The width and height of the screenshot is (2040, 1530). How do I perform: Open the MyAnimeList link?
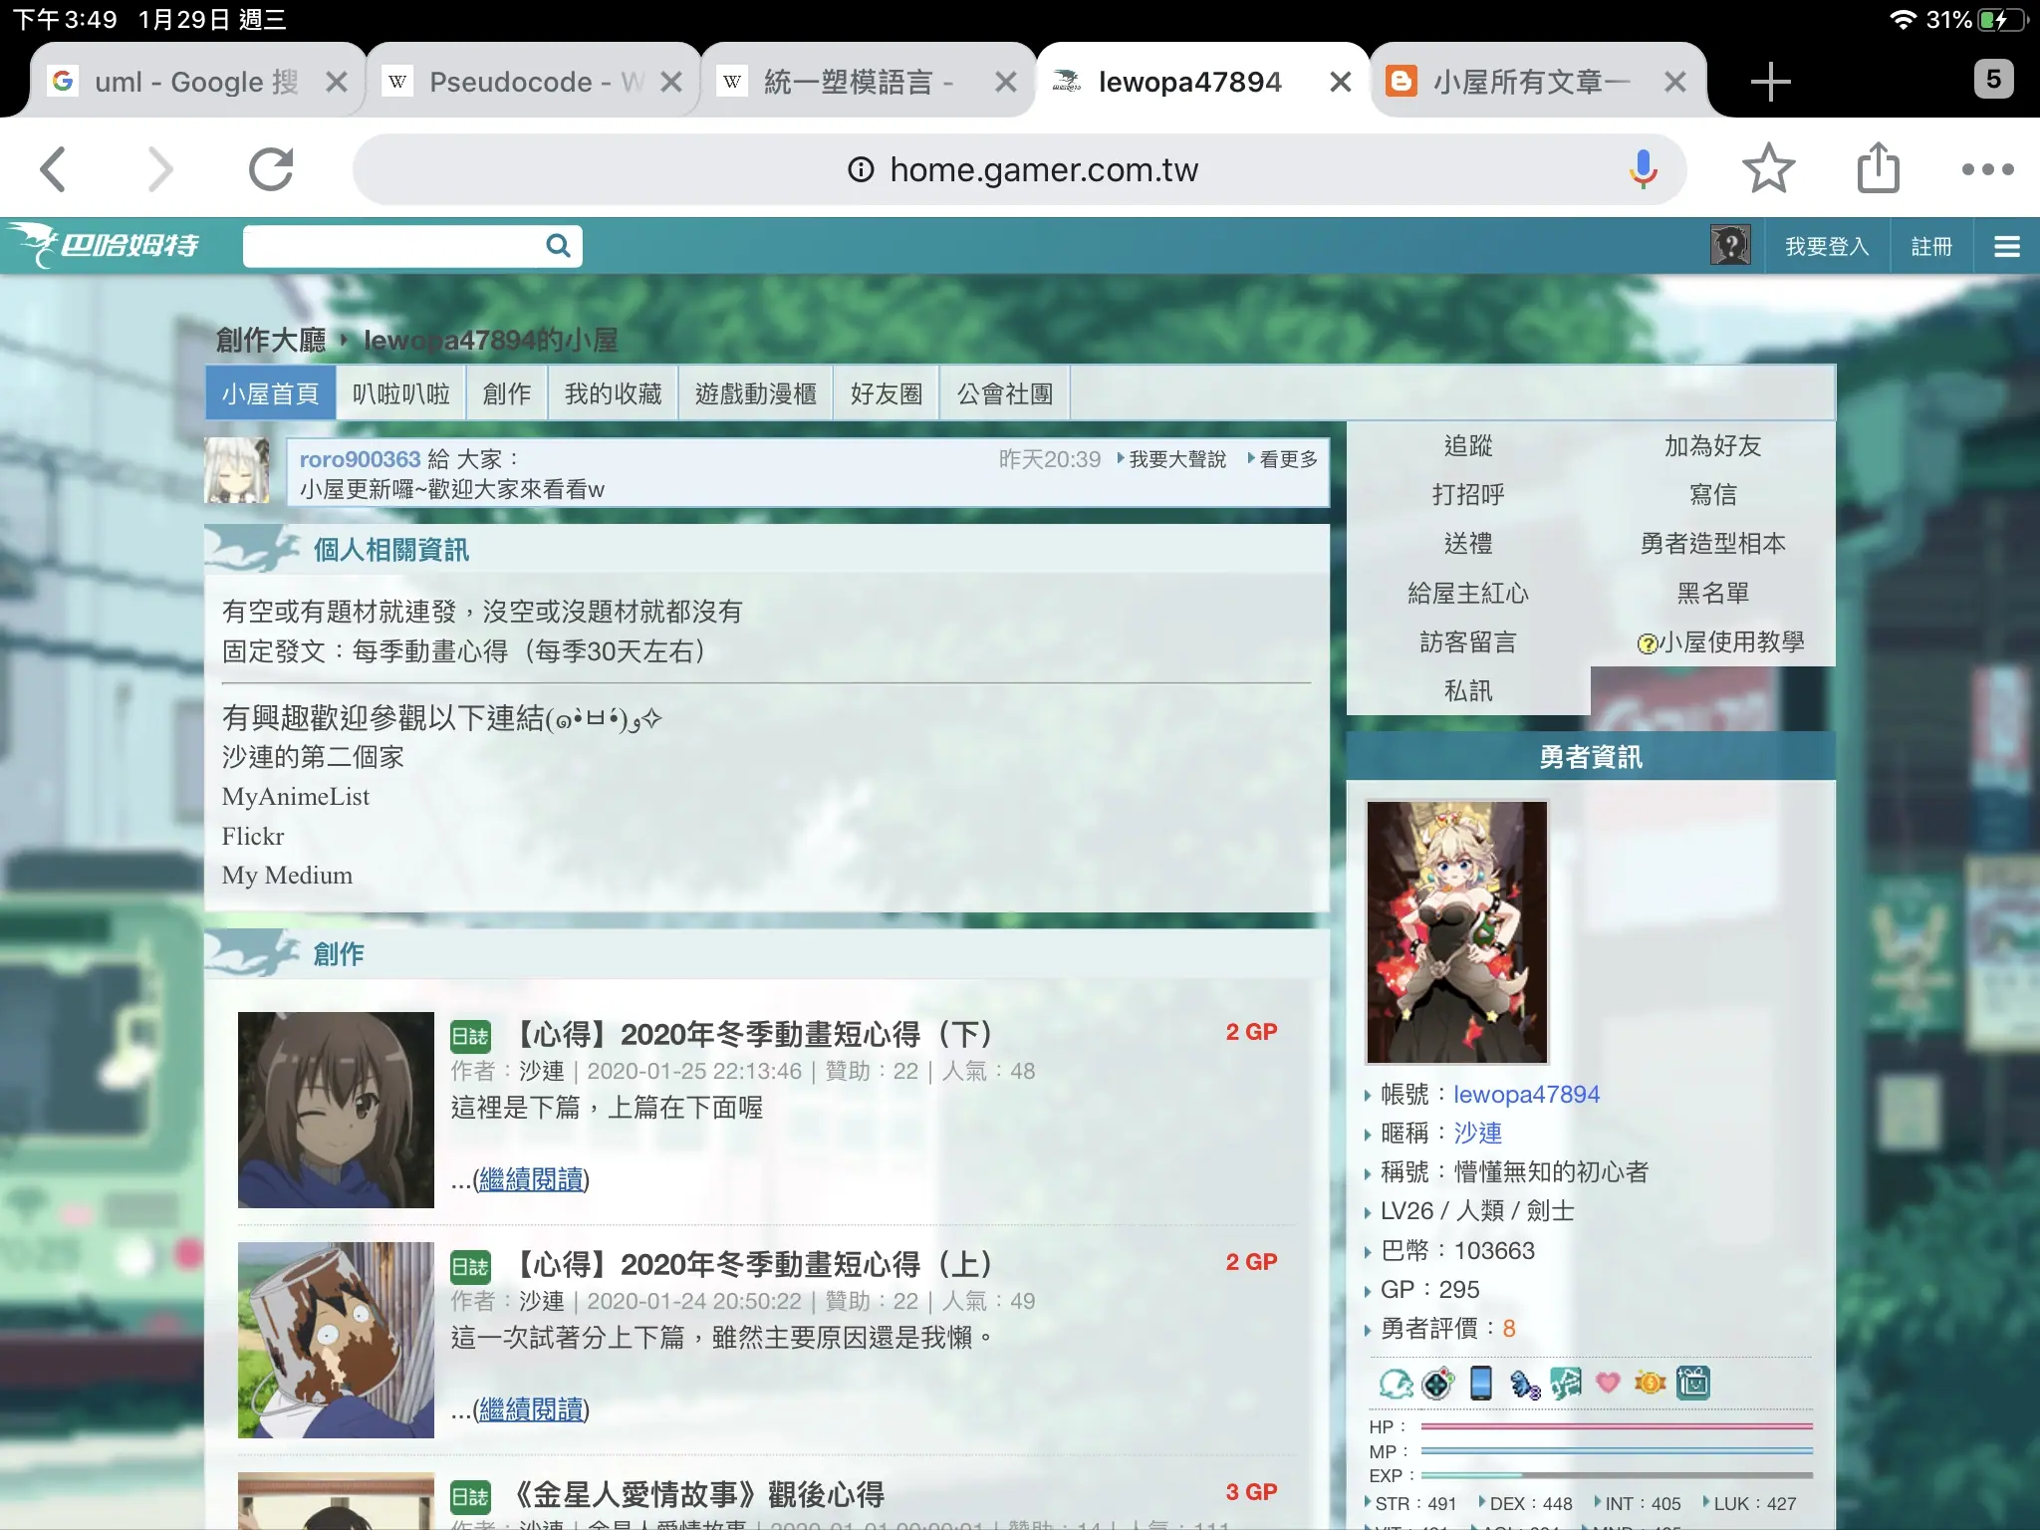(x=295, y=796)
